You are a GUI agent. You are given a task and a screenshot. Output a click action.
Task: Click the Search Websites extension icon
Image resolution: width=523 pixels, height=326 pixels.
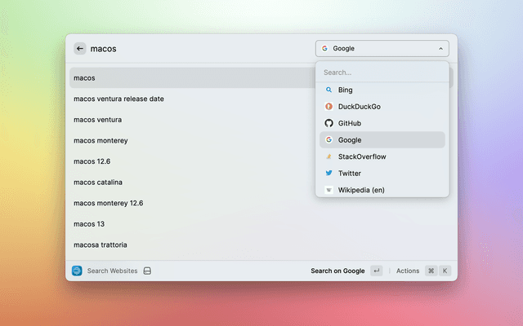(77, 271)
